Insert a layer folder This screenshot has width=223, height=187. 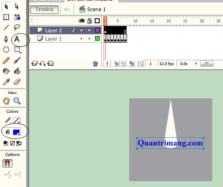[50, 63]
